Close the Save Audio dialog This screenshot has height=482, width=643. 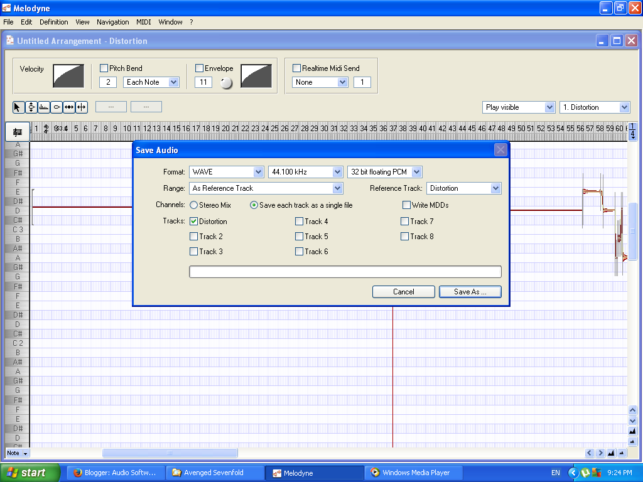[500, 150]
